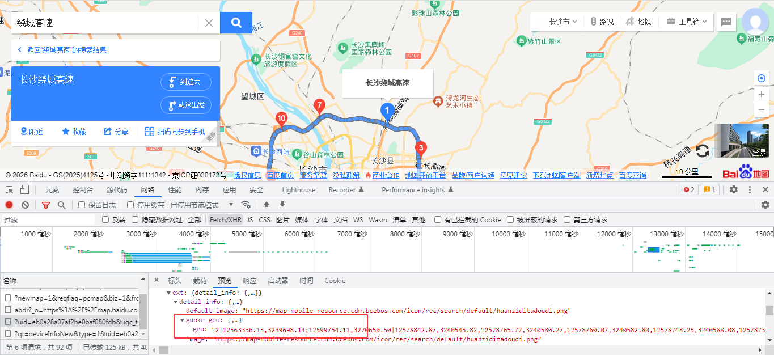Enable 保留日志 checkbox
The image size is (774, 355).
click(82, 205)
